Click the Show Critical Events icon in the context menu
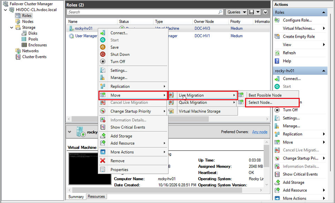The height and width of the screenshot is (203, 335). tap(103, 127)
